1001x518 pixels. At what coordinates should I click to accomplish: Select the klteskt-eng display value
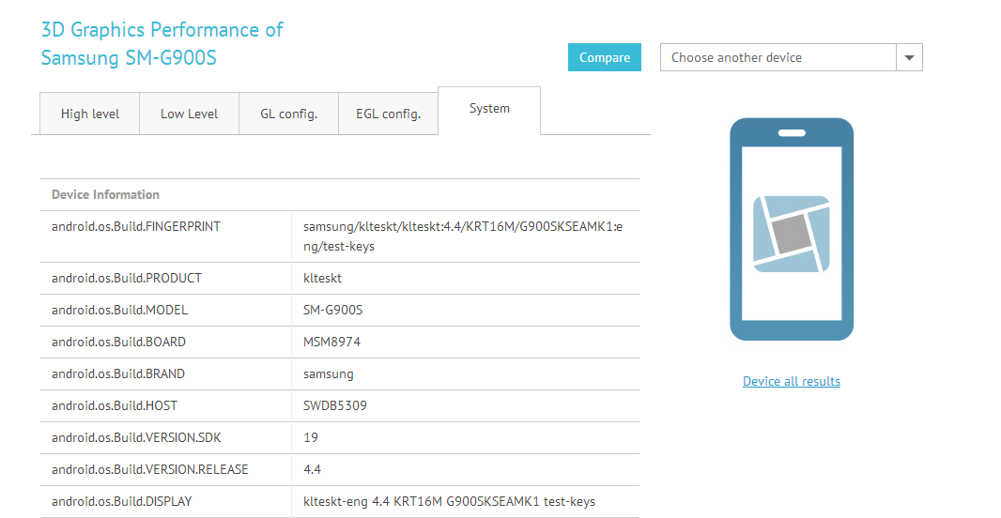coord(450,501)
